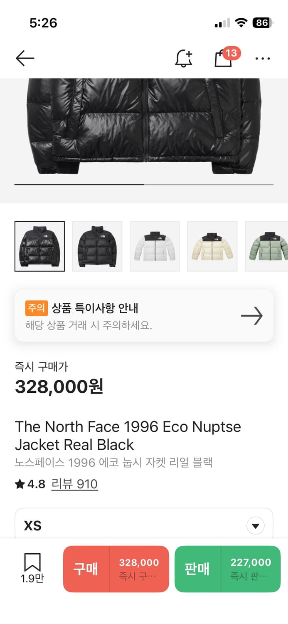Image resolution: width=288 pixels, height=624 pixels.
Task: Tap the orange 주의 caution badge
Action: click(36, 308)
